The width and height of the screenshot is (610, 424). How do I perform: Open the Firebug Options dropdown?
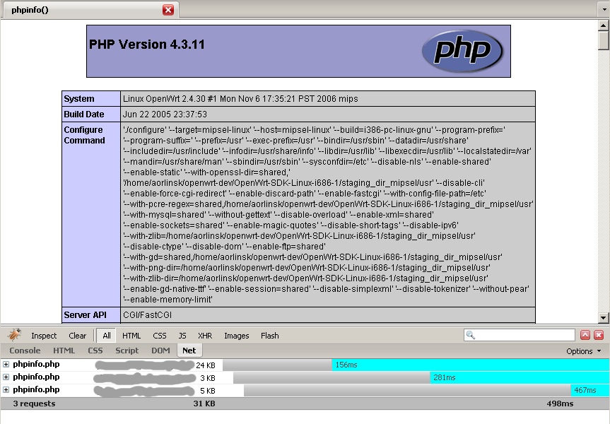point(583,351)
